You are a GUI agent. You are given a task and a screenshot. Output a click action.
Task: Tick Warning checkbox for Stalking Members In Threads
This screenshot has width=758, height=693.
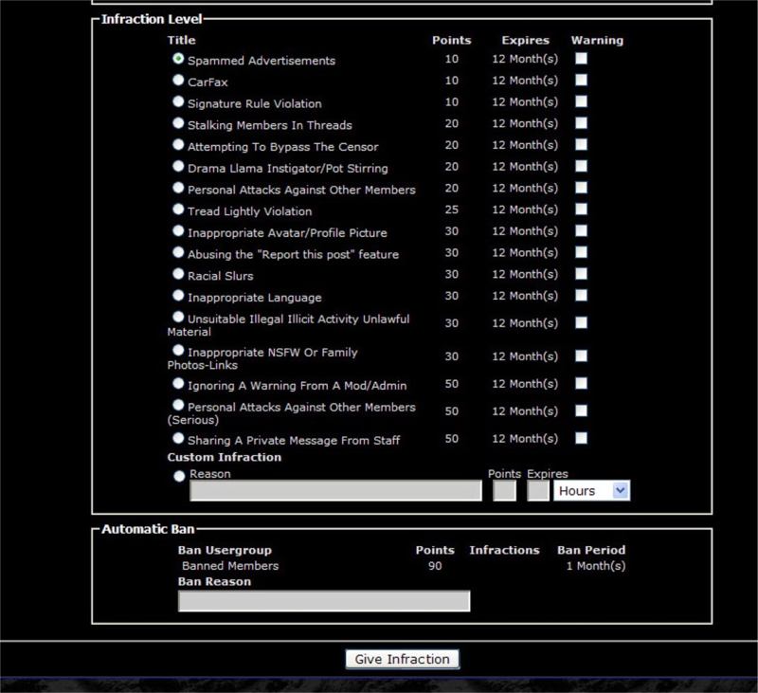point(581,123)
